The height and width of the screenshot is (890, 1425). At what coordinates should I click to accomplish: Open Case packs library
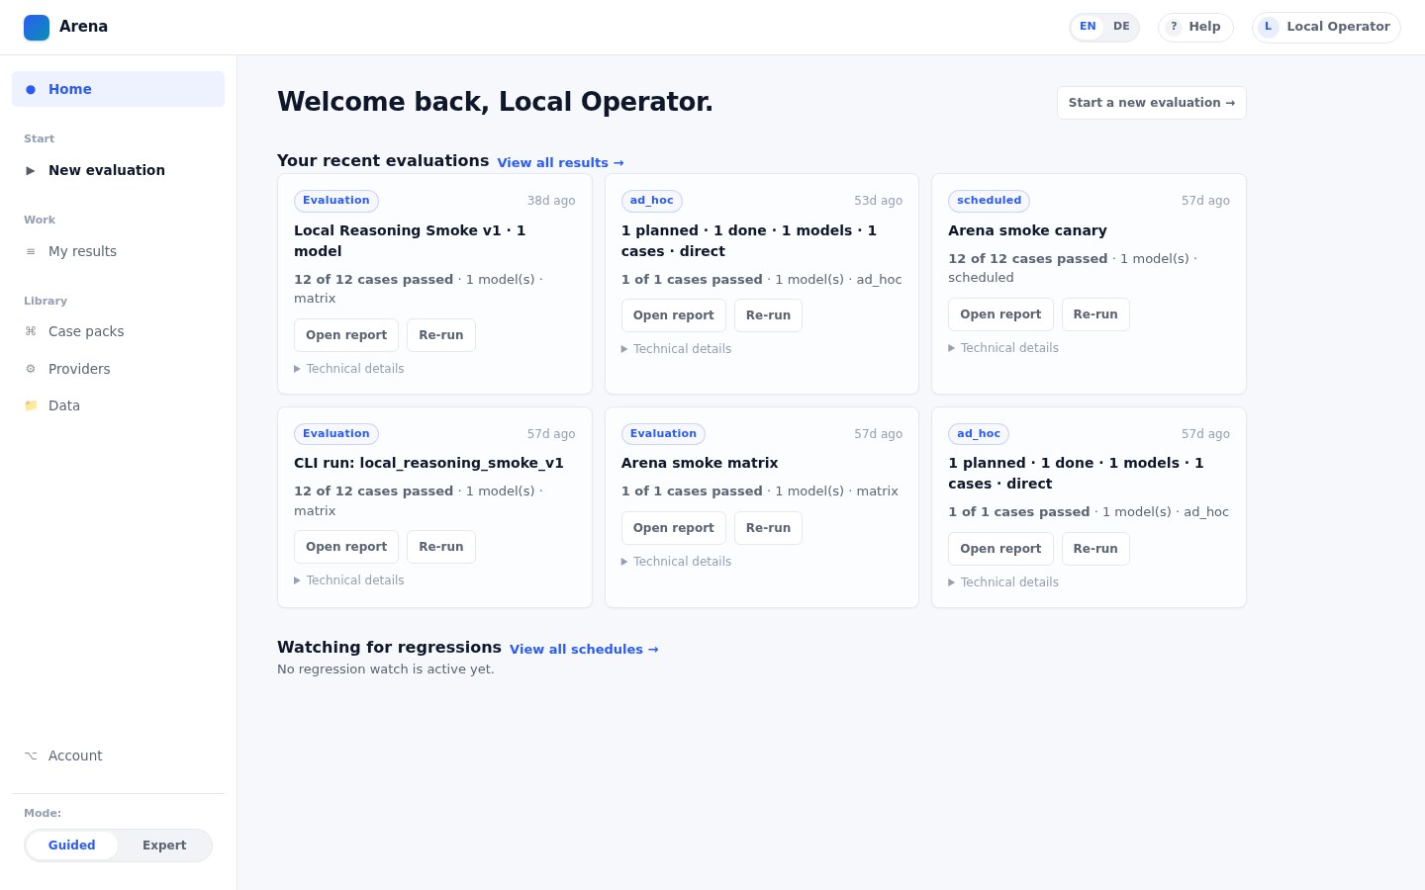118,331
